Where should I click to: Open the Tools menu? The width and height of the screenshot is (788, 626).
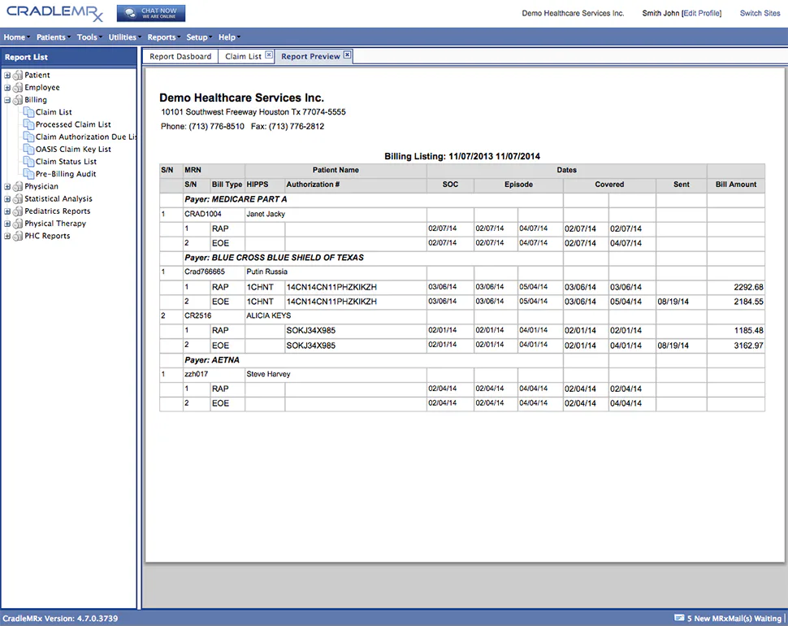(x=89, y=37)
